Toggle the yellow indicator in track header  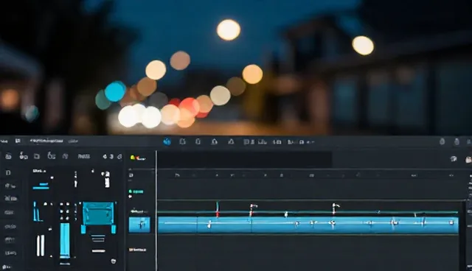[133, 158]
